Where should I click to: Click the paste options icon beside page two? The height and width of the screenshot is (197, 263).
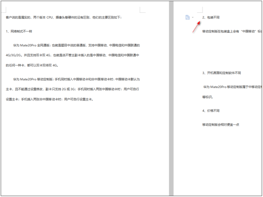coord(188,17)
